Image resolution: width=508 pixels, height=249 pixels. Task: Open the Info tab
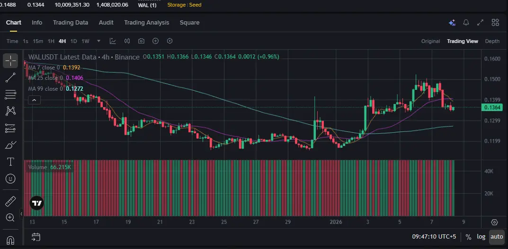pos(37,23)
